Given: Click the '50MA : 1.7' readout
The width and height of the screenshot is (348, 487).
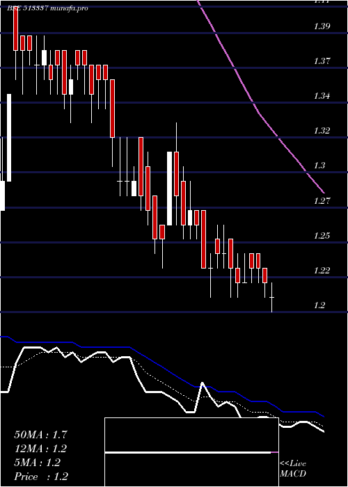Looking at the screenshot, I should [x=40, y=435].
